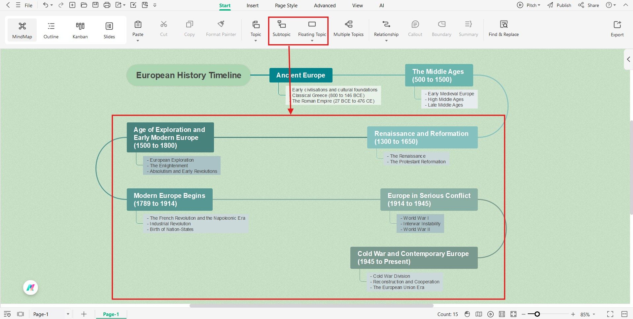Open the Kanban view
Screen dimensions: 633x319
click(x=80, y=30)
